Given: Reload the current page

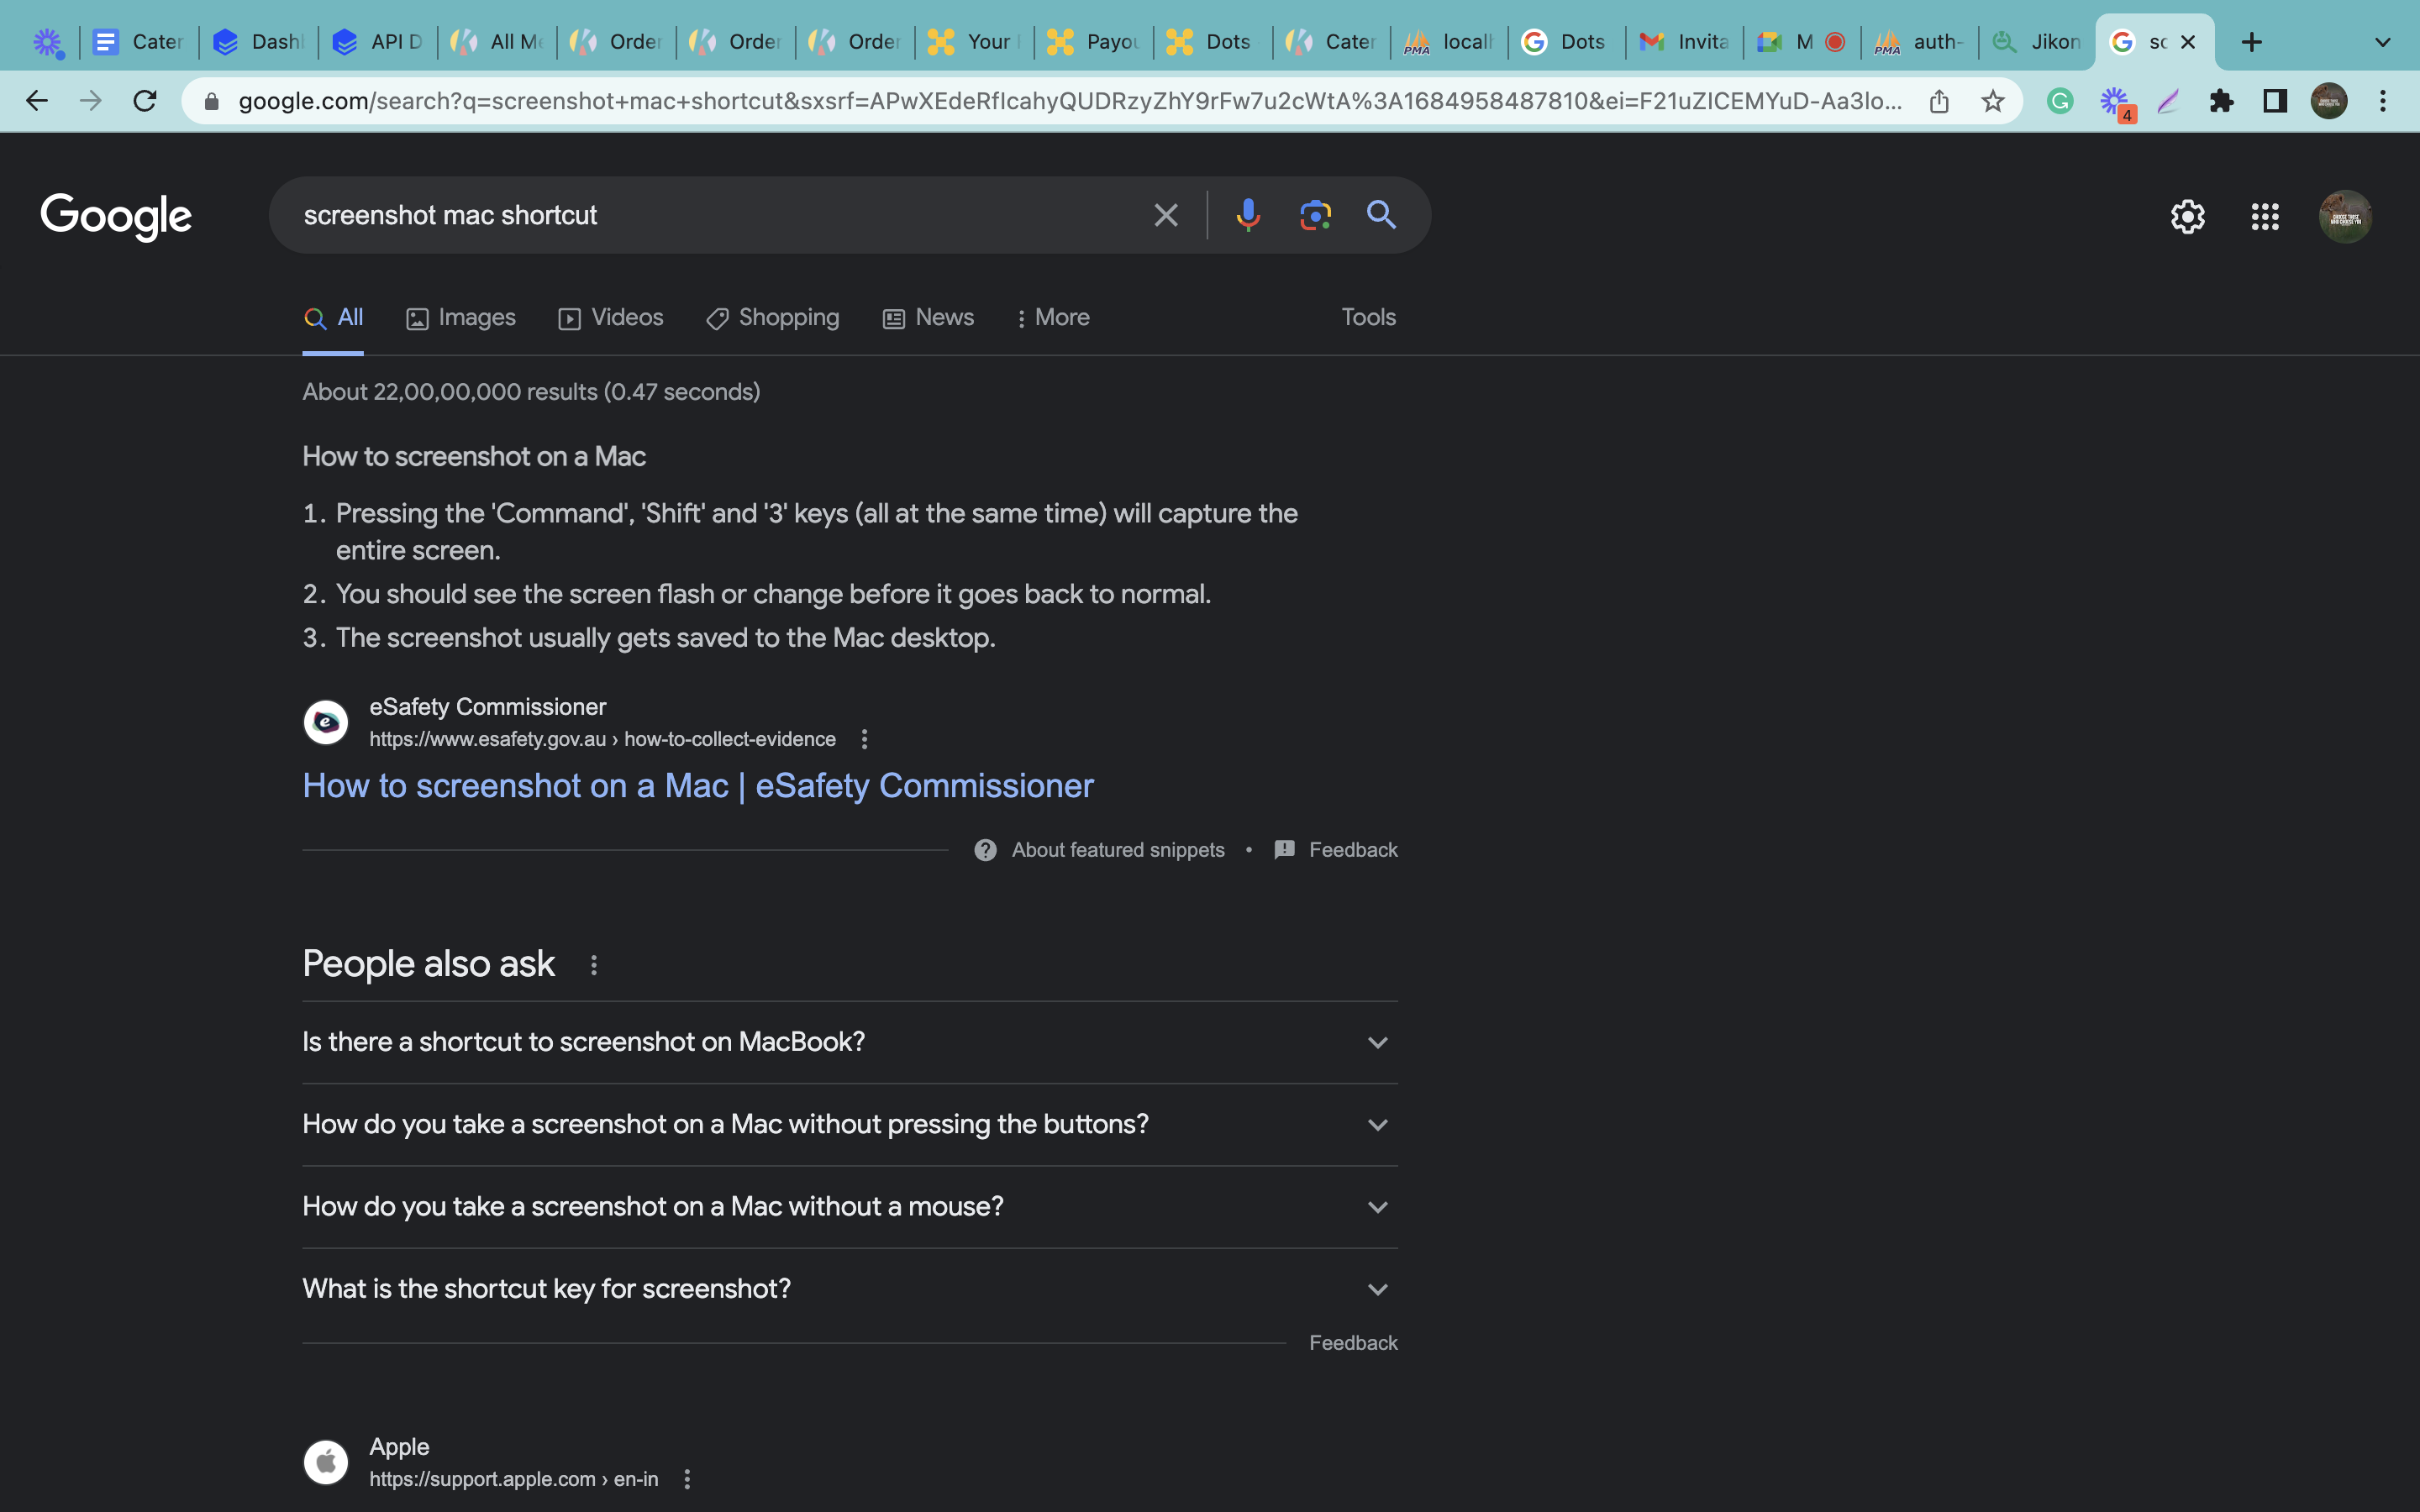Looking at the screenshot, I should tap(145, 101).
